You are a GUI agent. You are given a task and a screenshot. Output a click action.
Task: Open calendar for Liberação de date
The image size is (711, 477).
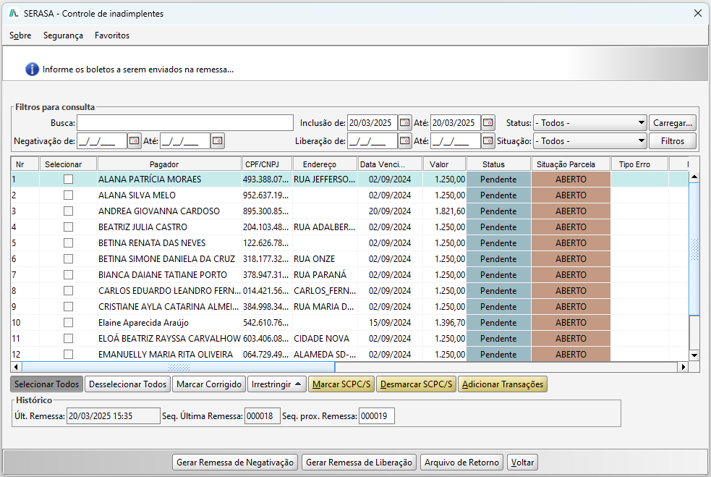point(404,140)
